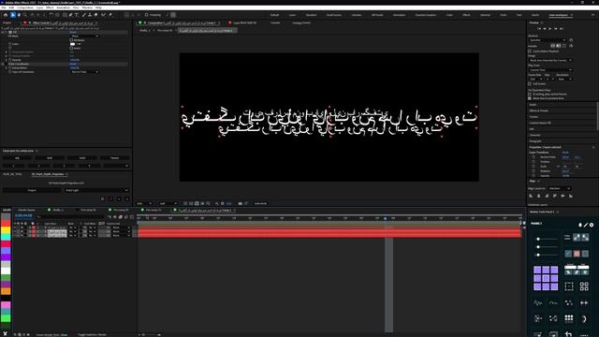Click the Align Horizontal Center icon
The image size is (599, 337).
pos(539,196)
